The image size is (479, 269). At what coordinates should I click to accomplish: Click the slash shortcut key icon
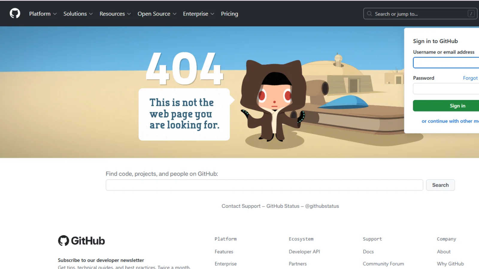click(471, 14)
